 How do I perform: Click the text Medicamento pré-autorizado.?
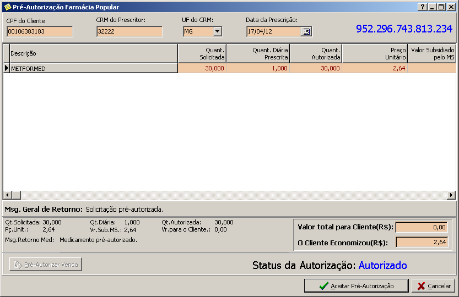[98, 240]
